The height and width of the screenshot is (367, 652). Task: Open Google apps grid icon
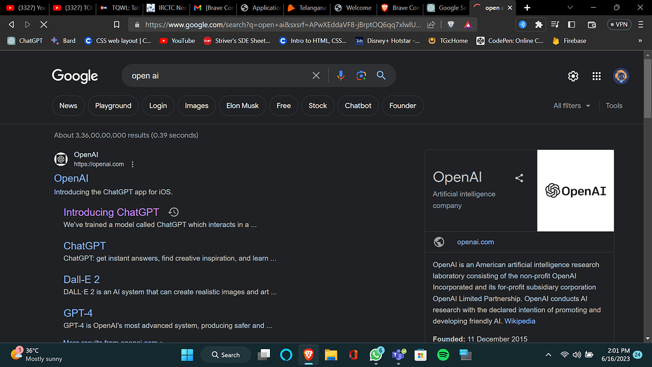[597, 75]
